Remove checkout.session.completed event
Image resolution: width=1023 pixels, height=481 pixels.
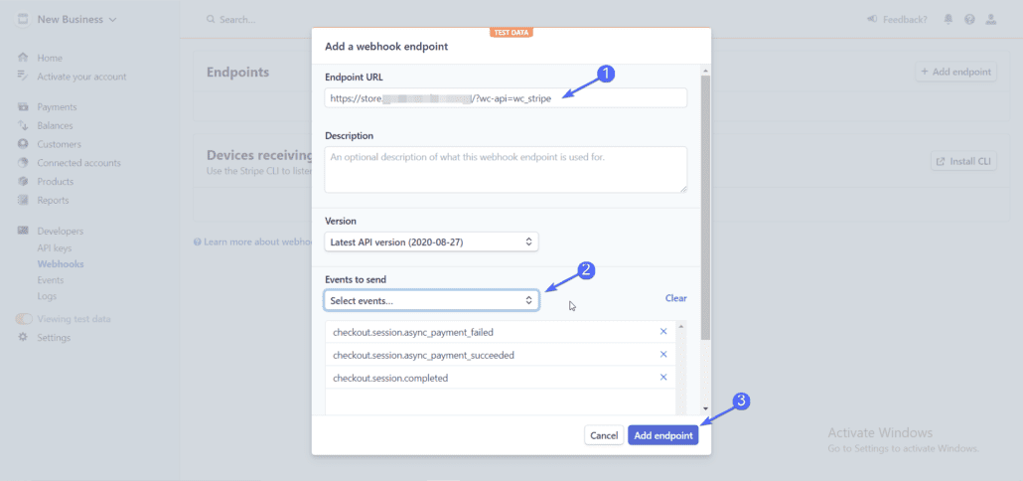(x=663, y=378)
